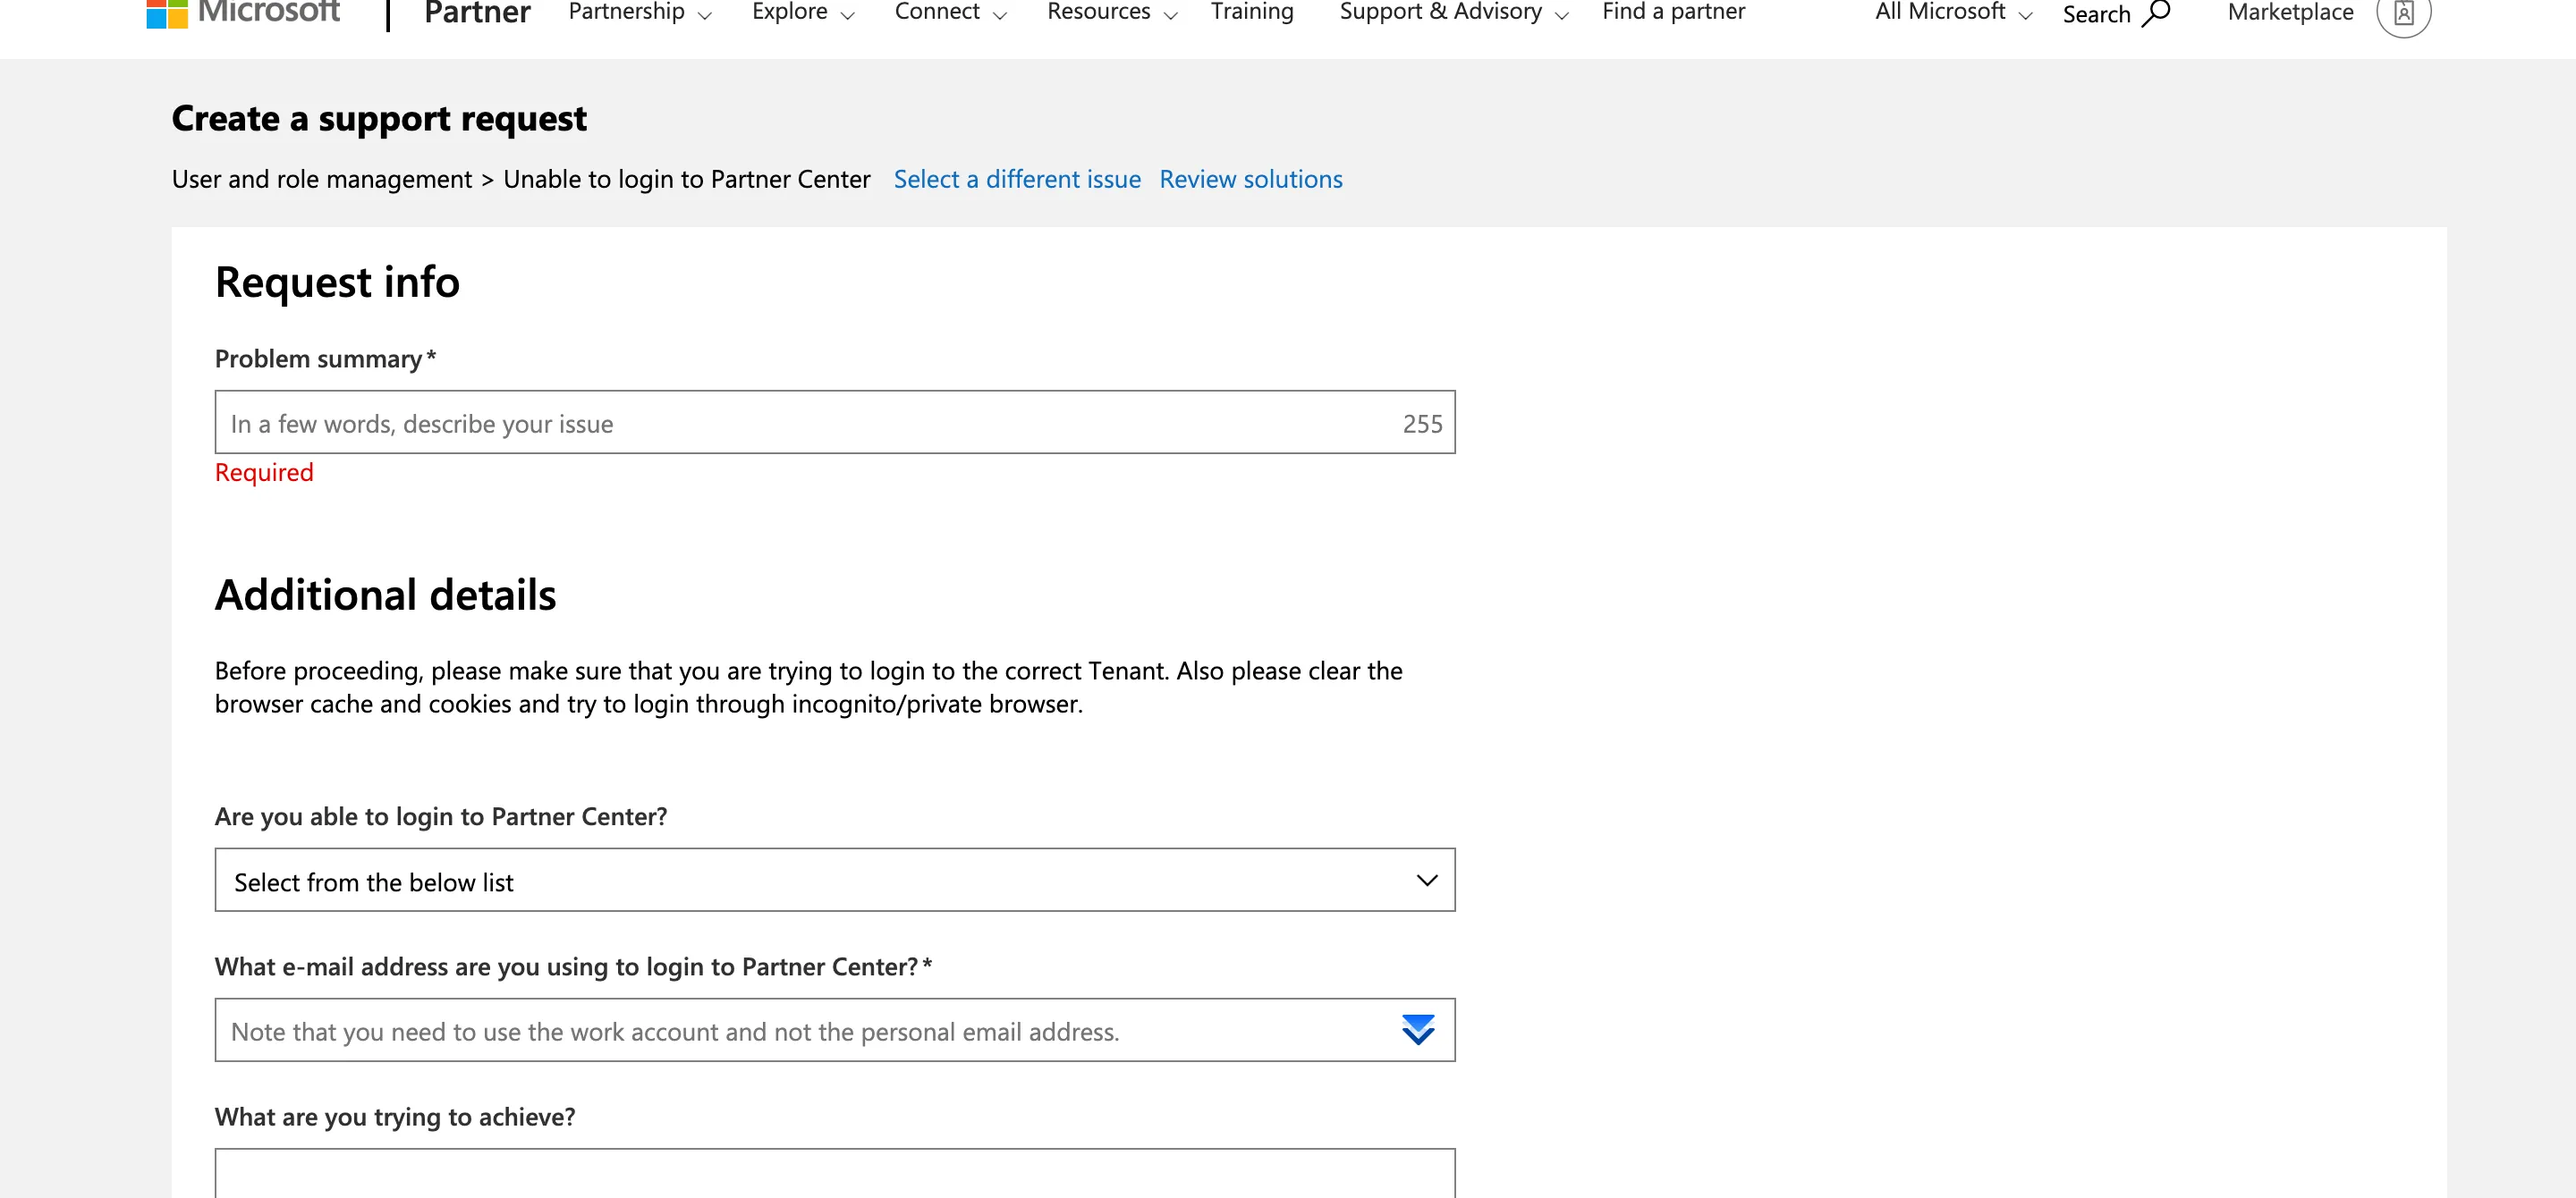Expand Support & Advisory menu
This screenshot has width=2576, height=1198.
point(1454,13)
